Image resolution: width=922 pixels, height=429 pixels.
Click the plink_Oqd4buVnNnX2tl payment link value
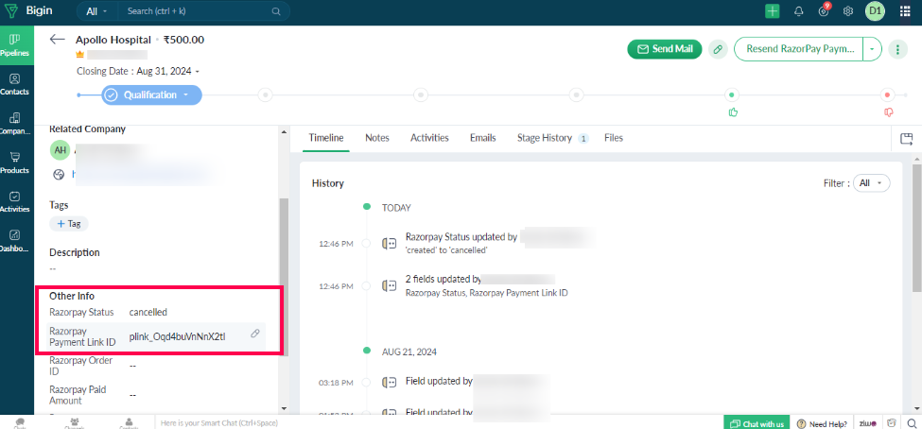click(177, 336)
